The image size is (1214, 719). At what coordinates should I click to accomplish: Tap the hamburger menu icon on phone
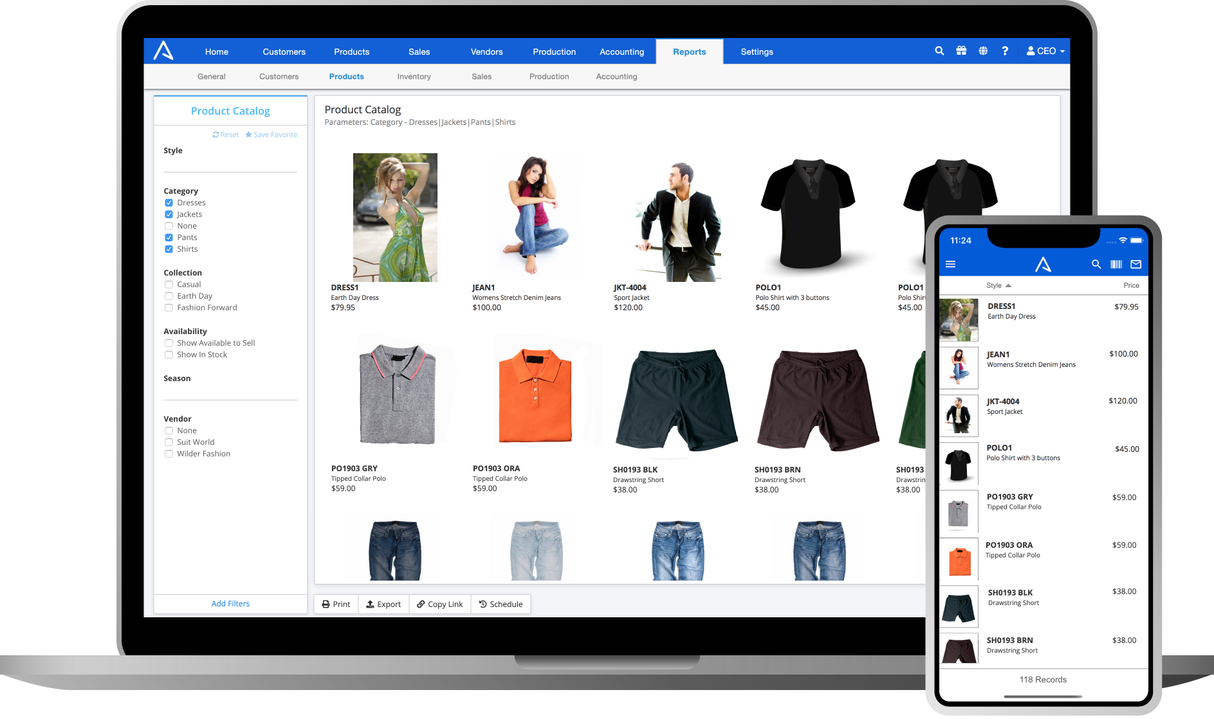coord(950,265)
